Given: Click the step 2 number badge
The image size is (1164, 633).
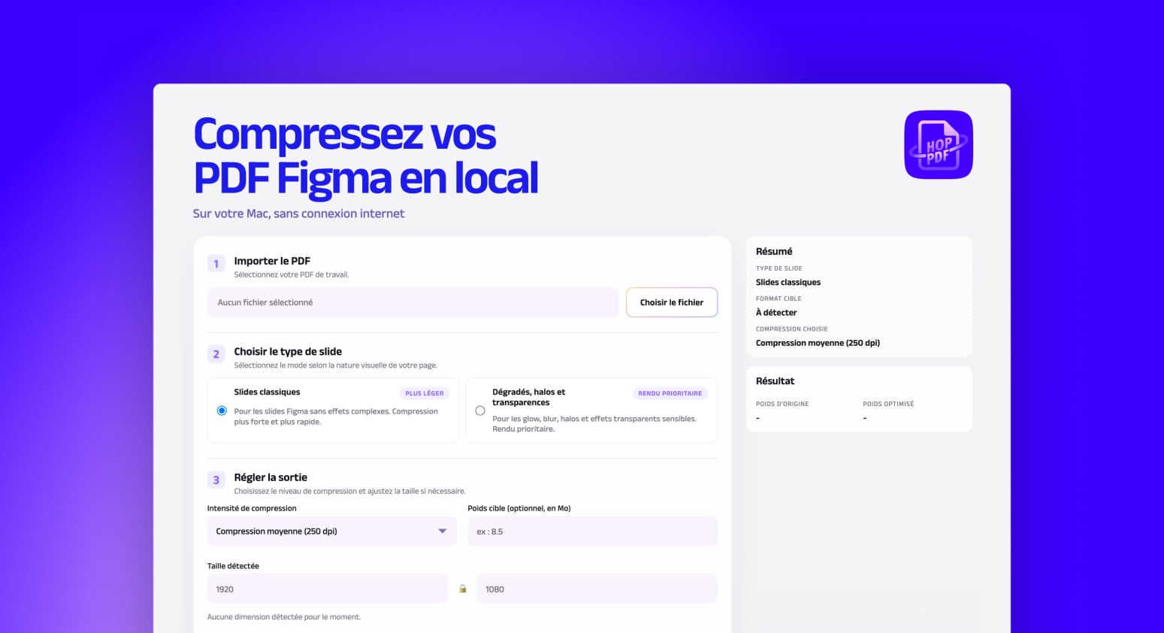Looking at the screenshot, I should [216, 354].
